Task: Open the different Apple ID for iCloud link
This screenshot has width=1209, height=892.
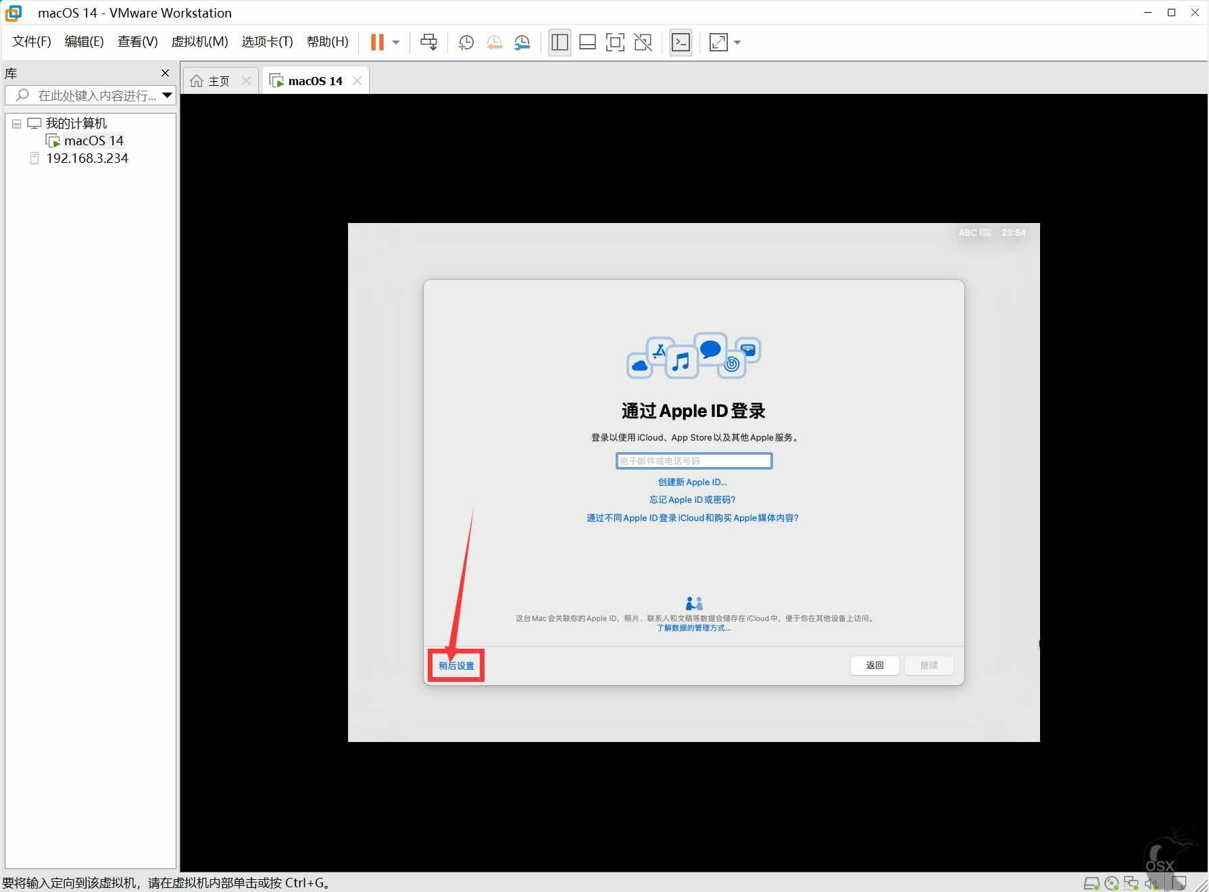Action: [x=693, y=518]
